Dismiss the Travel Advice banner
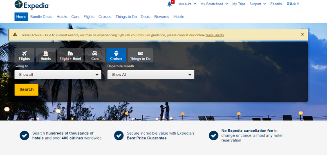This screenshot has height=155, width=327. [x=302, y=35]
